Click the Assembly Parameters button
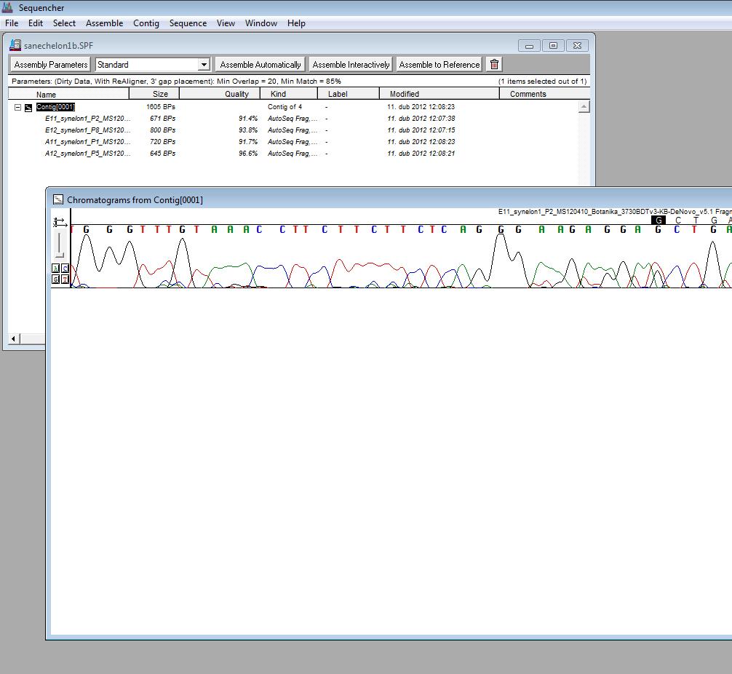The width and height of the screenshot is (732, 674). pos(51,65)
